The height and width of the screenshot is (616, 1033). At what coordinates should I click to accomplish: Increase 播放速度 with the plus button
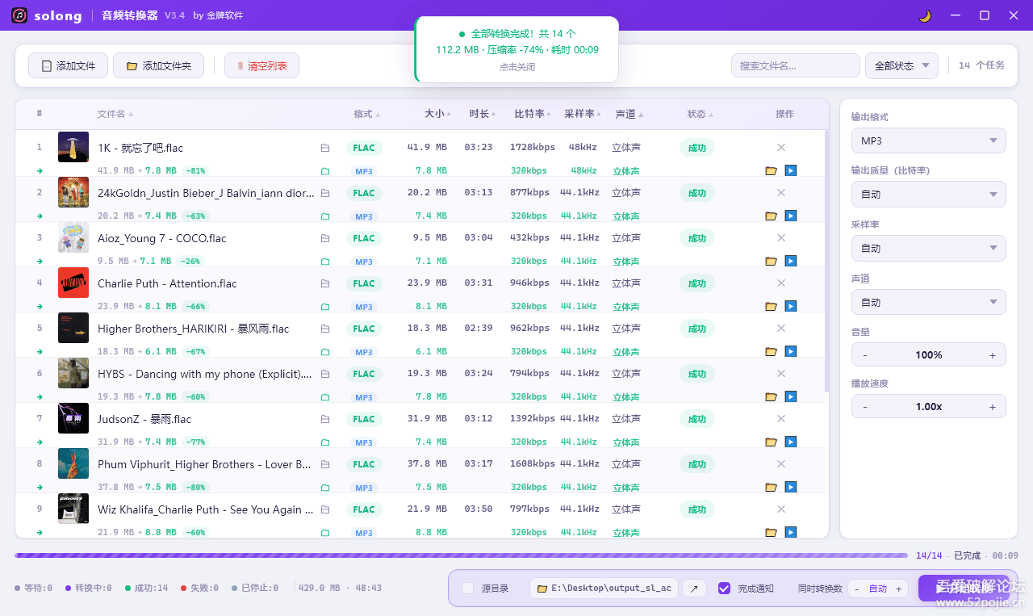coord(993,407)
